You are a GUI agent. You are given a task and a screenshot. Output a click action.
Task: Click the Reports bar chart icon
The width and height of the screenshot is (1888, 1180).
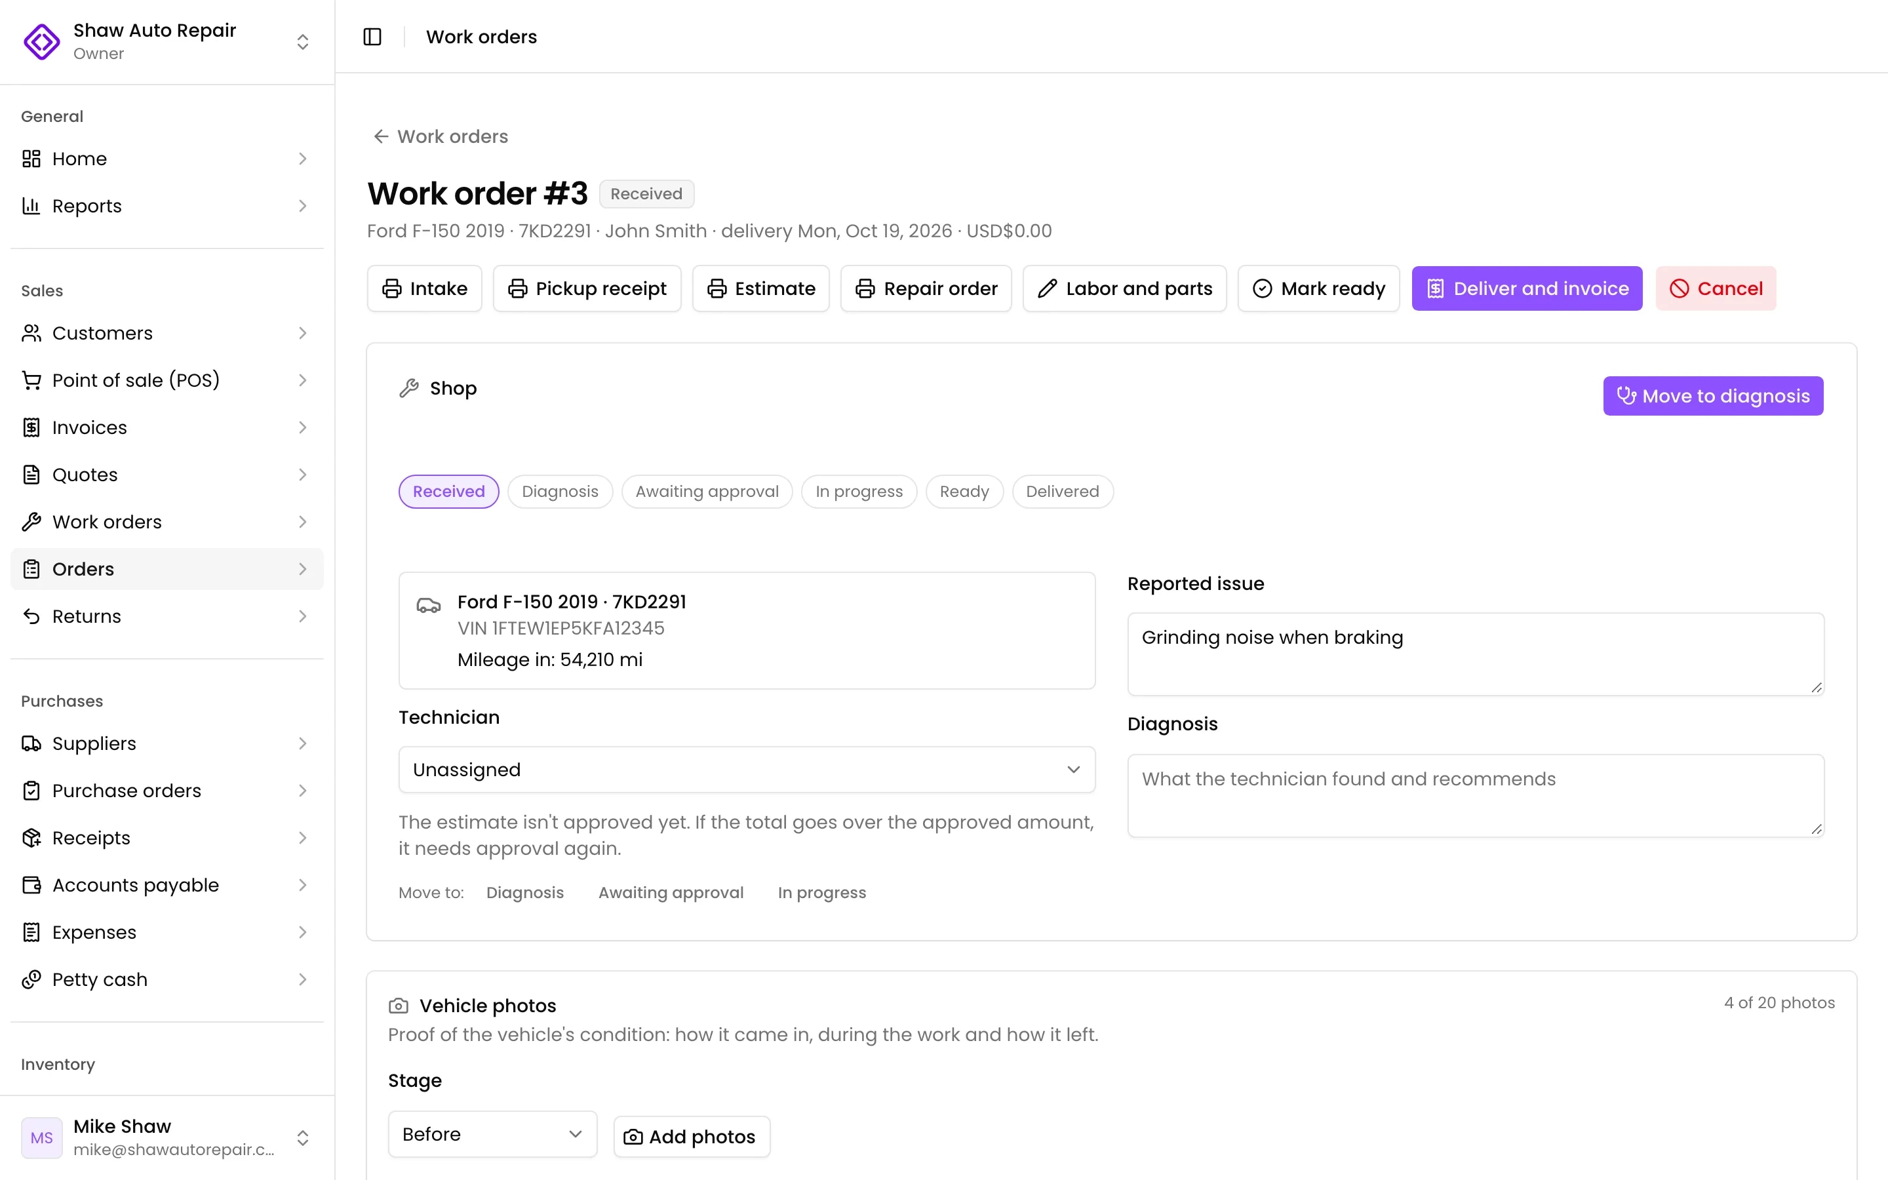coord(31,206)
